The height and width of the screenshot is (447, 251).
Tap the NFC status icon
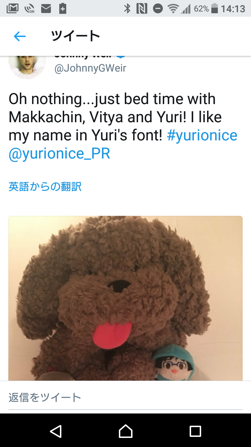142,8
